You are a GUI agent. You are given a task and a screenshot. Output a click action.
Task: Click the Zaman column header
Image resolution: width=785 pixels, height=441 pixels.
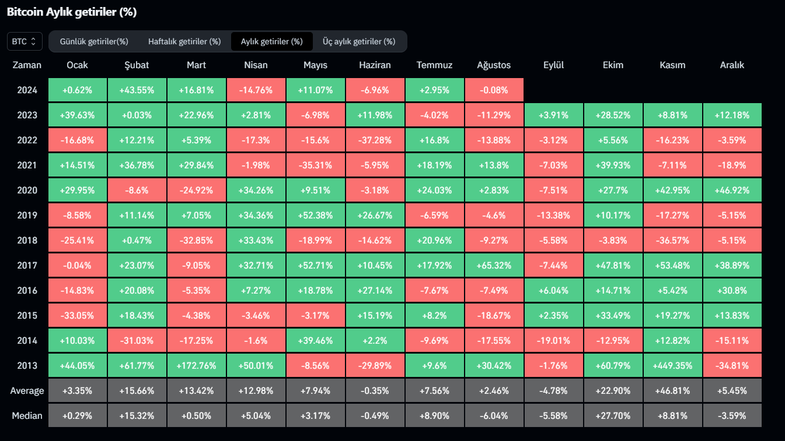point(27,65)
